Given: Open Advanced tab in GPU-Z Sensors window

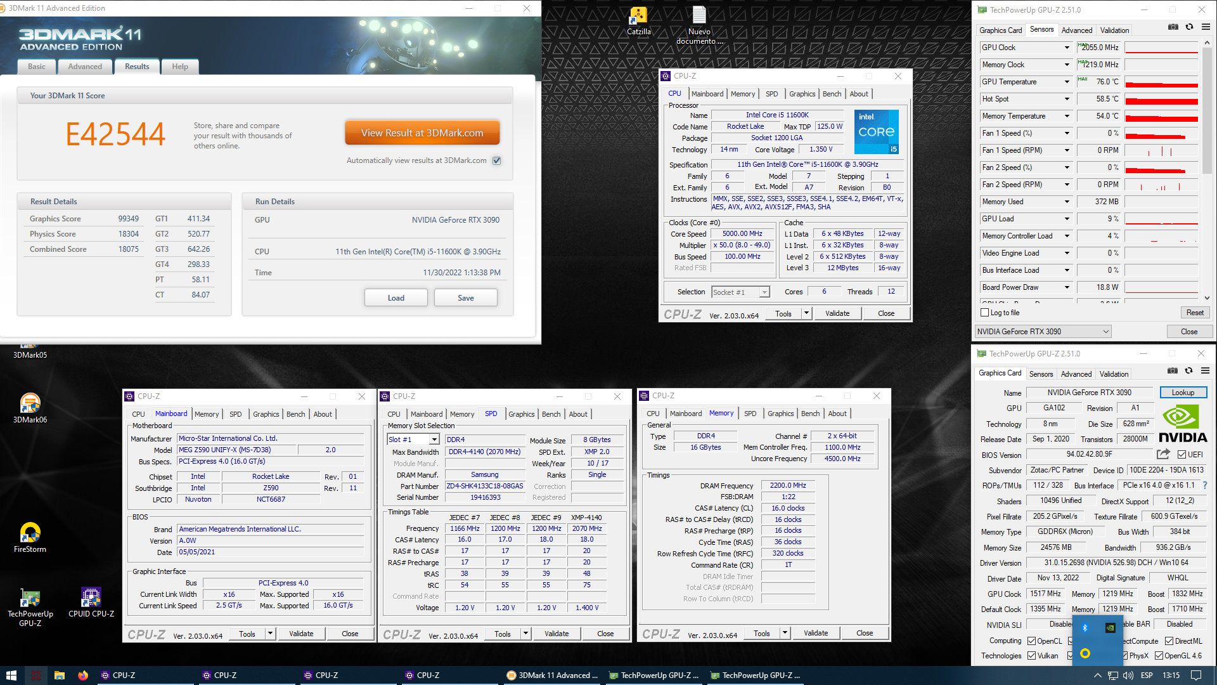Looking at the screenshot, I should pyautogui.click(x=1077, y=30).
